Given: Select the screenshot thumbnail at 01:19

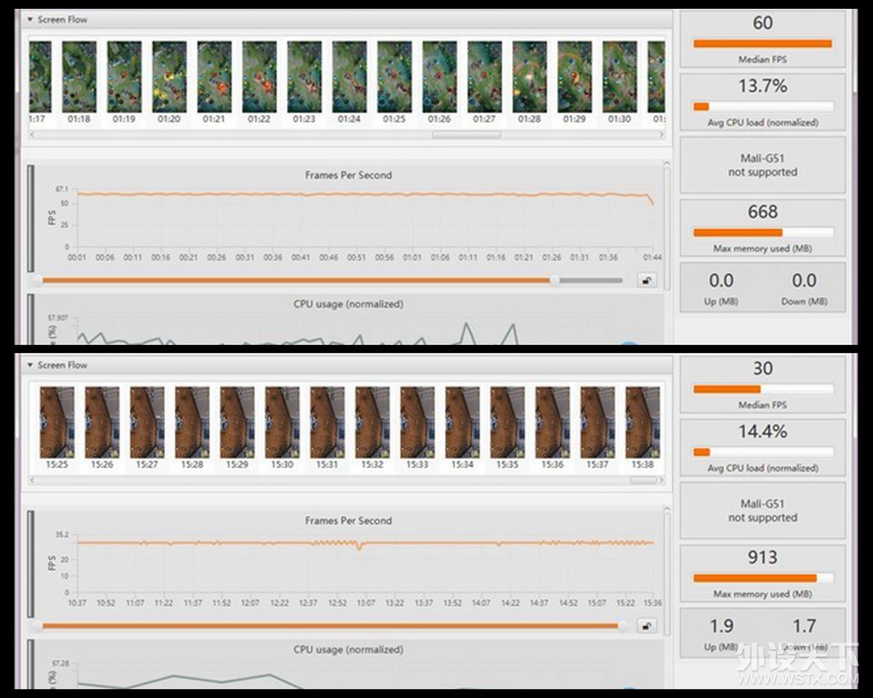Looking at the screenshot, I should (124, 77).
